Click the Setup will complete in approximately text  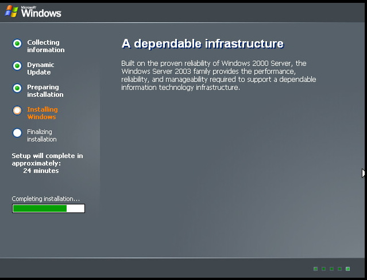click(47, 160)
